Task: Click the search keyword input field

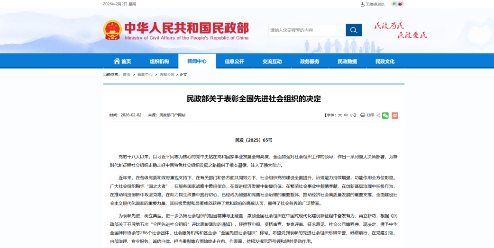Action: [x=307, y=30]
